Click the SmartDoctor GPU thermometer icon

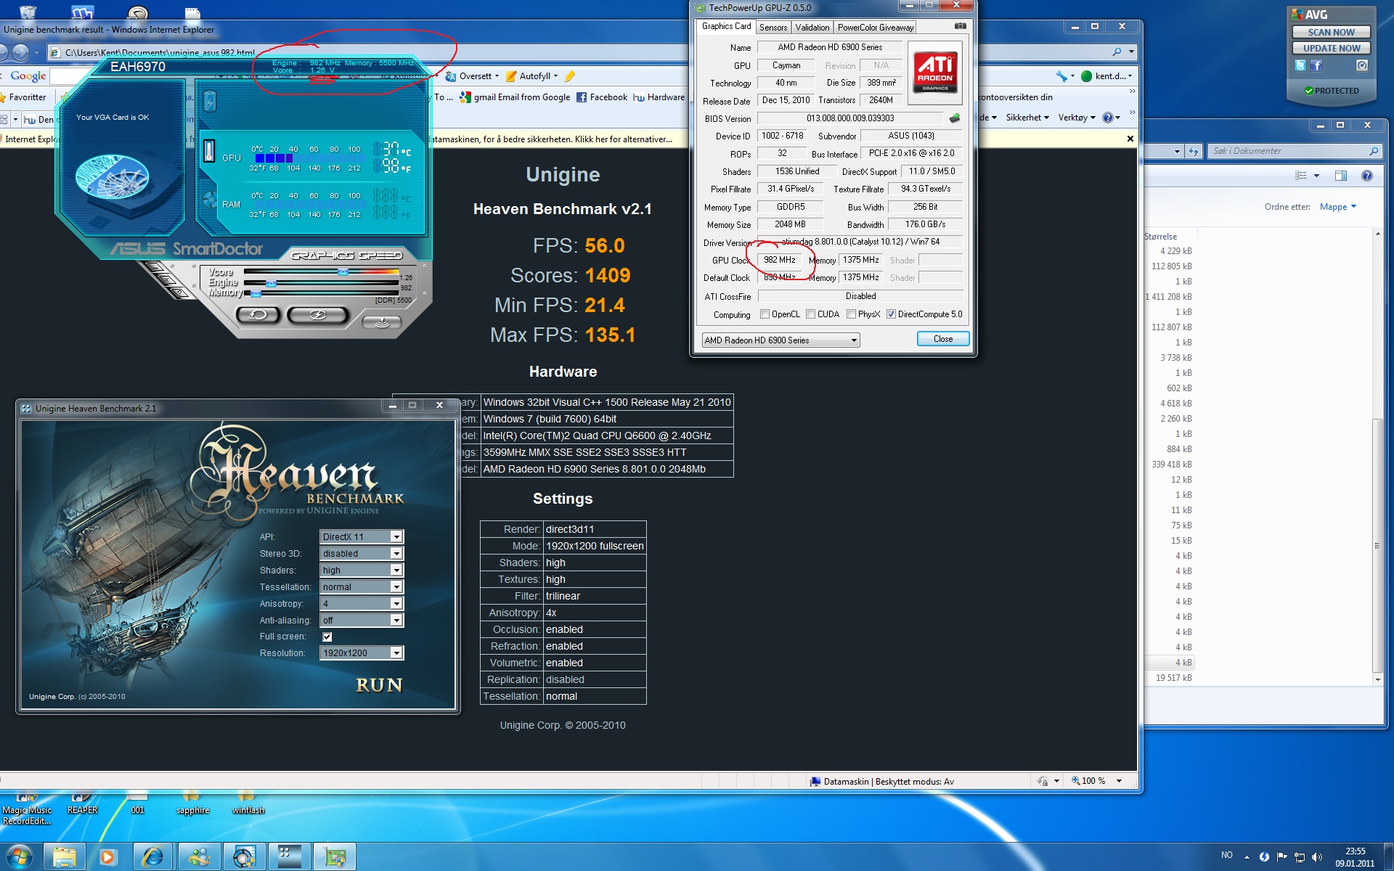[209, 151]
